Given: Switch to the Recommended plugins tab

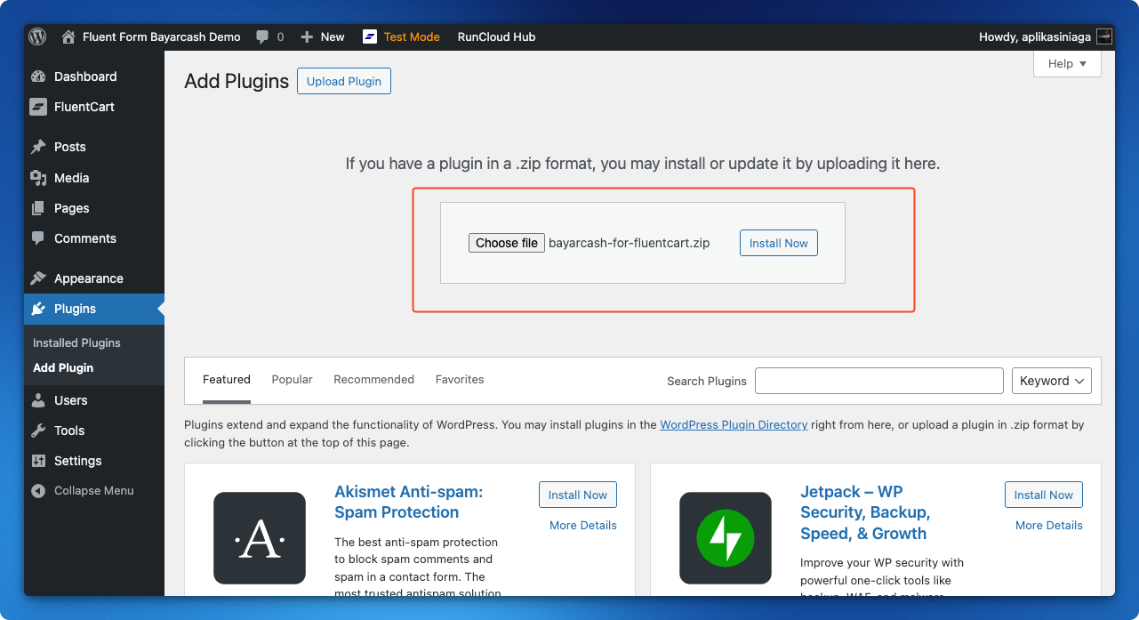Looking at the screenshot, I should [x=373, y=380].
